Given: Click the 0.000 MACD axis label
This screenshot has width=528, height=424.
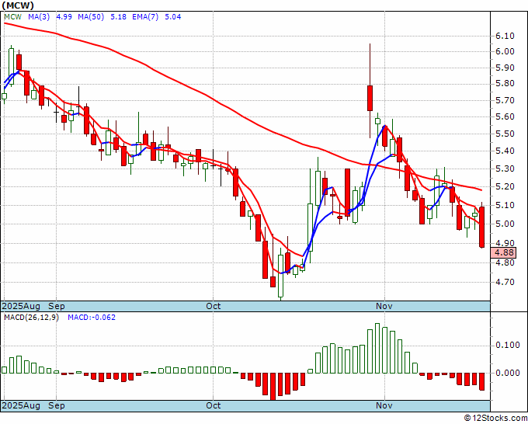Looking at the screenshot, I should 508,373.
